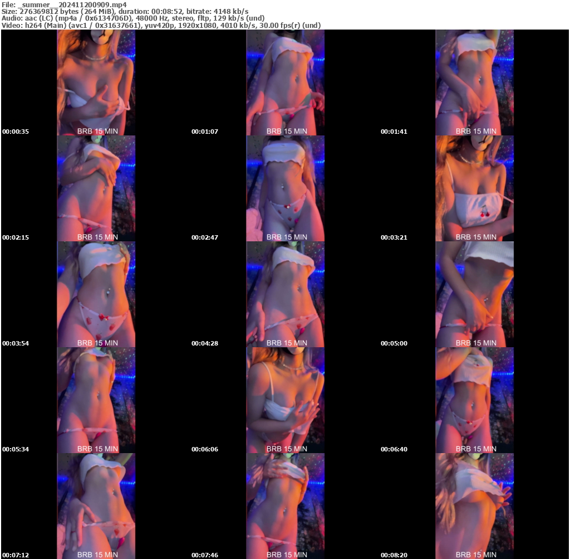Click the thumbnail for 00:01:41
Screen dimensions: 570x559
(x=474, y=82)
